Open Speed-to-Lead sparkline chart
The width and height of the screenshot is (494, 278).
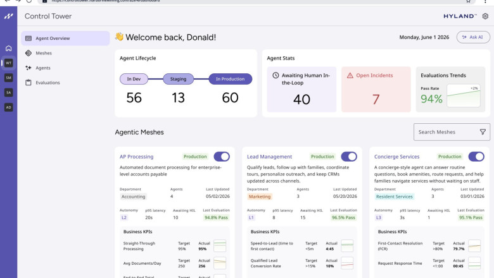[x=347, y=246]
